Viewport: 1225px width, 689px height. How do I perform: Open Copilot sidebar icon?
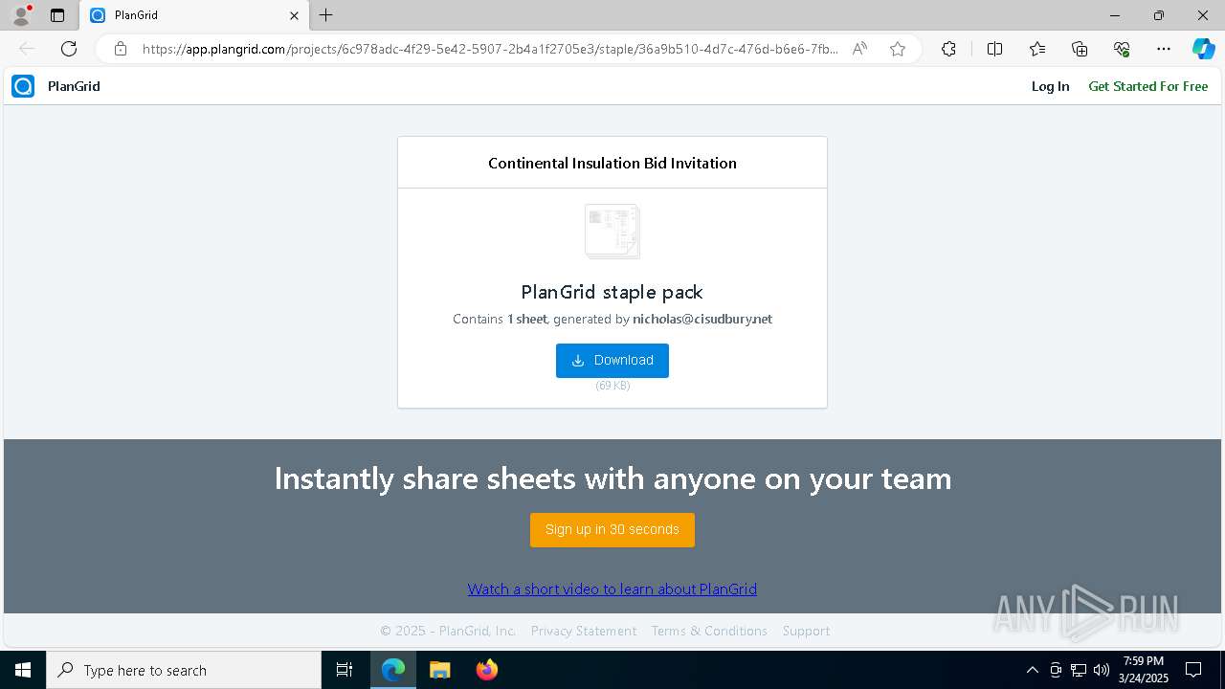coord(1203,49)
